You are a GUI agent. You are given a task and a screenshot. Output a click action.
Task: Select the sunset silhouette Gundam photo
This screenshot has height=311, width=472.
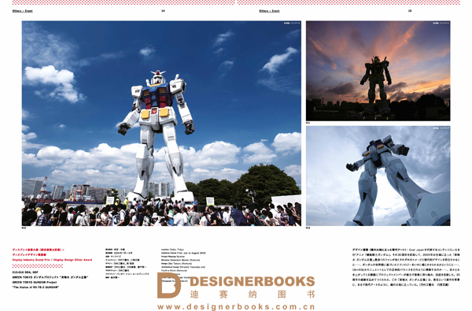click(378, 71)
